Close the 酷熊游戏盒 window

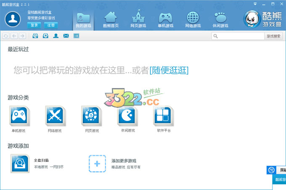(x=282, y=4)
